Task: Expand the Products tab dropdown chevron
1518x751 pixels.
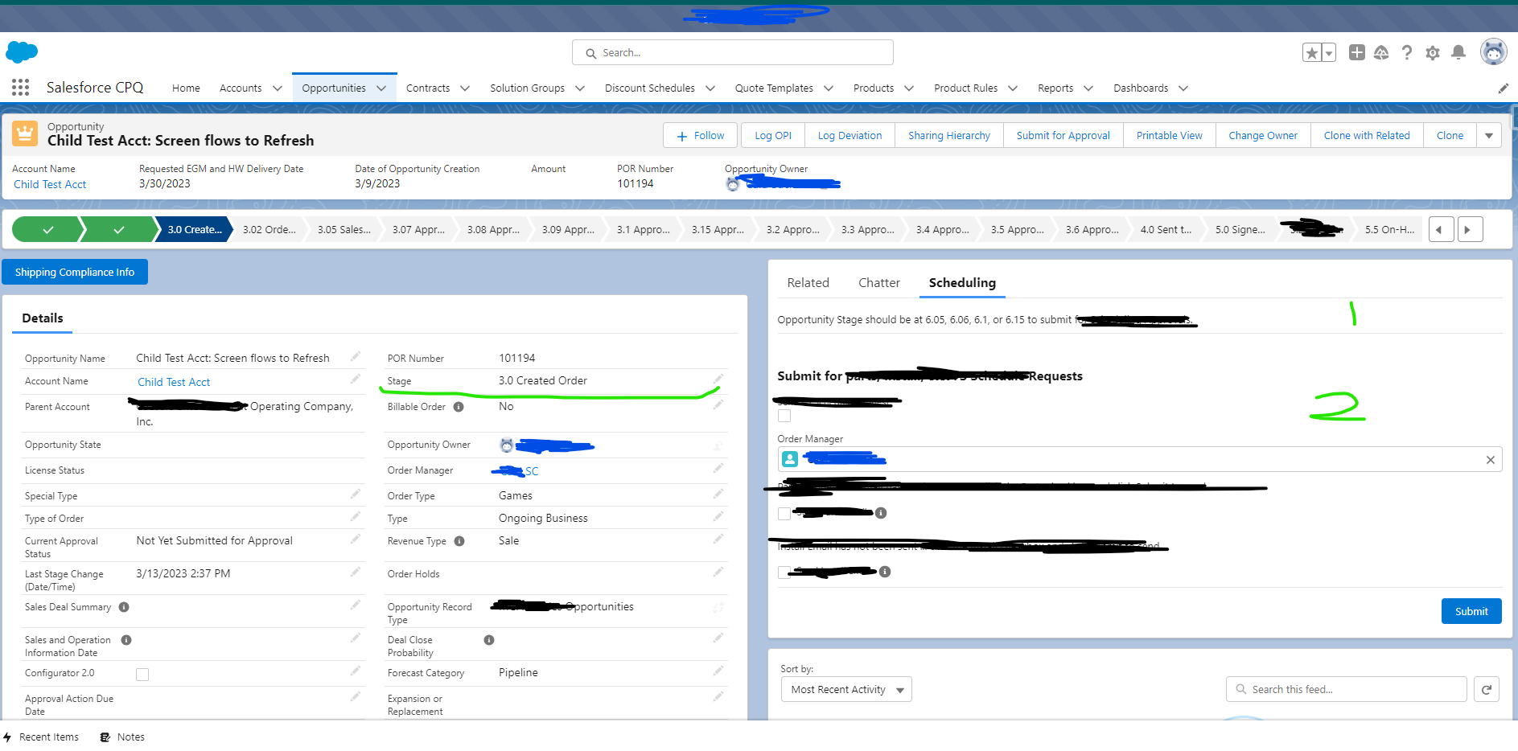Action: click(x=909, y=88)
